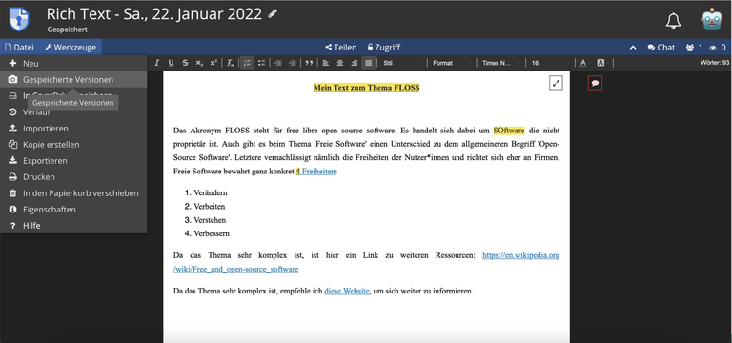Expand the editor with the fullscreen arrows icon
This screenshot has width=732, height=343.
point(556,83)
